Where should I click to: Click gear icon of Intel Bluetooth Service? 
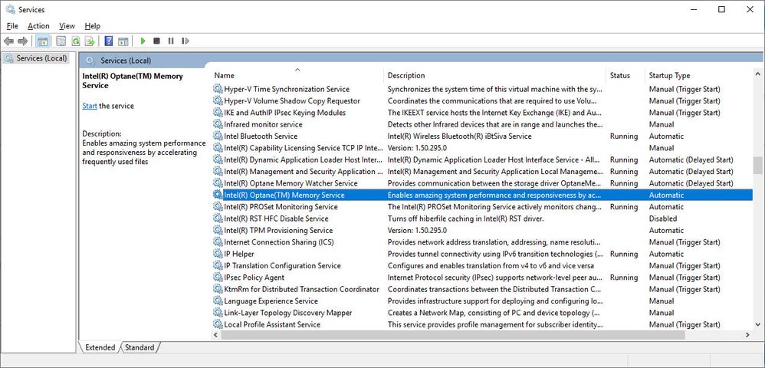coord(218,136)
